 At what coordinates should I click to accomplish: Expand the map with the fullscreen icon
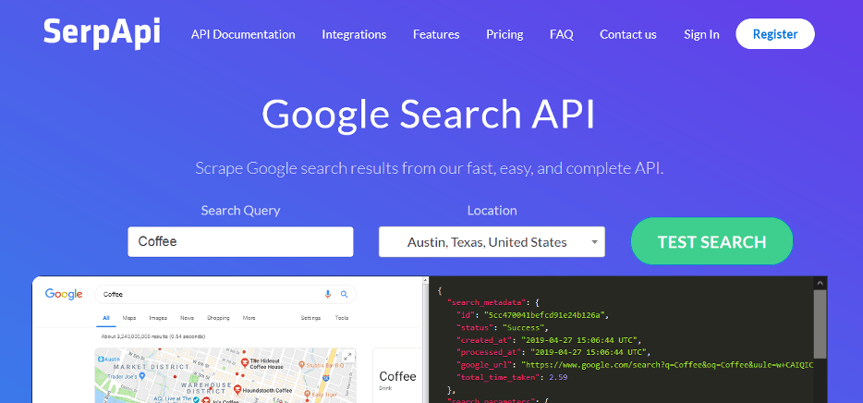coord(347,356)
